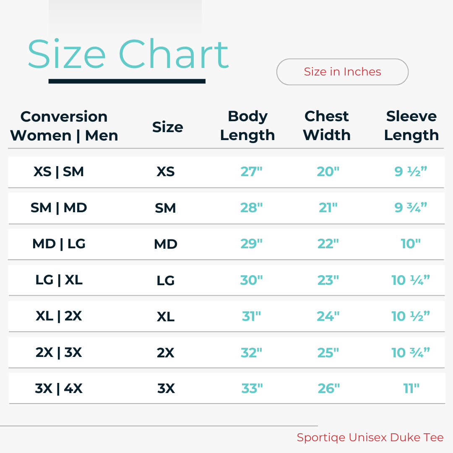Click the Sportiqe Unisex Duke Tee caption
Viewport: 453px width, 453px height.
pos(370,437)
